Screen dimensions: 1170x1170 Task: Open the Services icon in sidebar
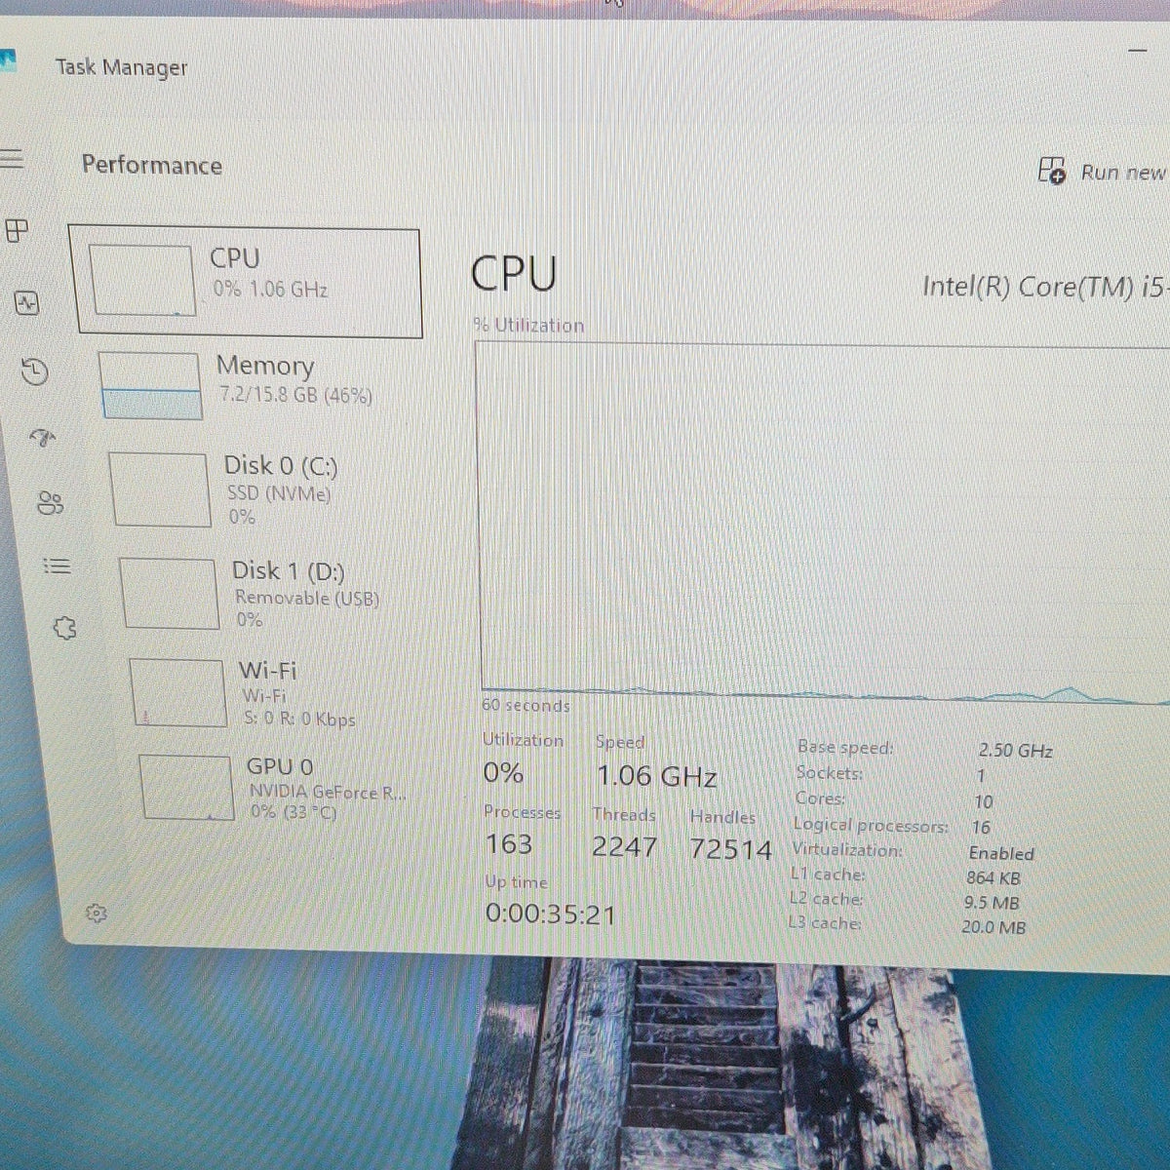65,628
